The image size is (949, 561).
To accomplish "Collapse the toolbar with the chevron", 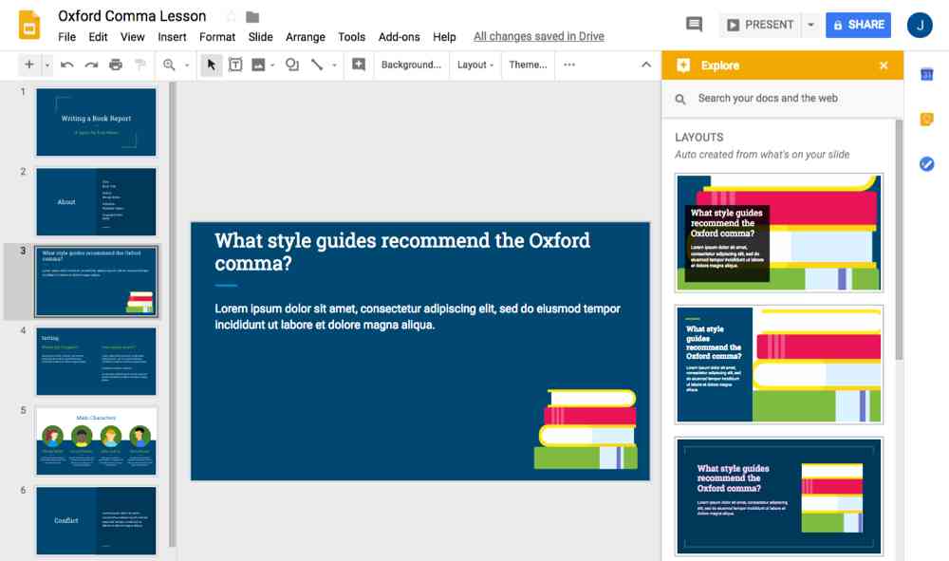I will (x=644, y=65).
